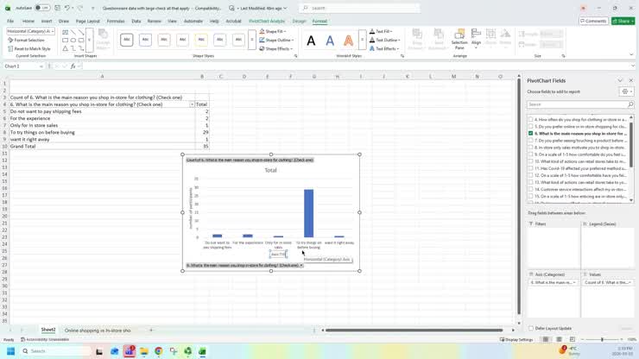
Task: Open the Shape Outline dropdown
Action: click(x=276, y=40)
